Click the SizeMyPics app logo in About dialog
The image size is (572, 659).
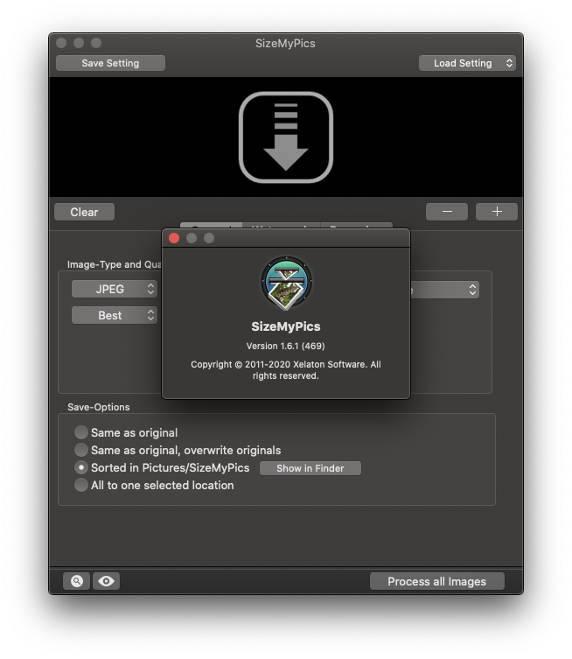click(x=286, y=283)
